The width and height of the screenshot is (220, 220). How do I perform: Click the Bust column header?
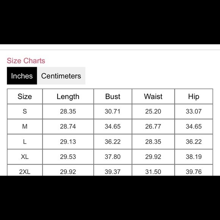click(113, 96)
